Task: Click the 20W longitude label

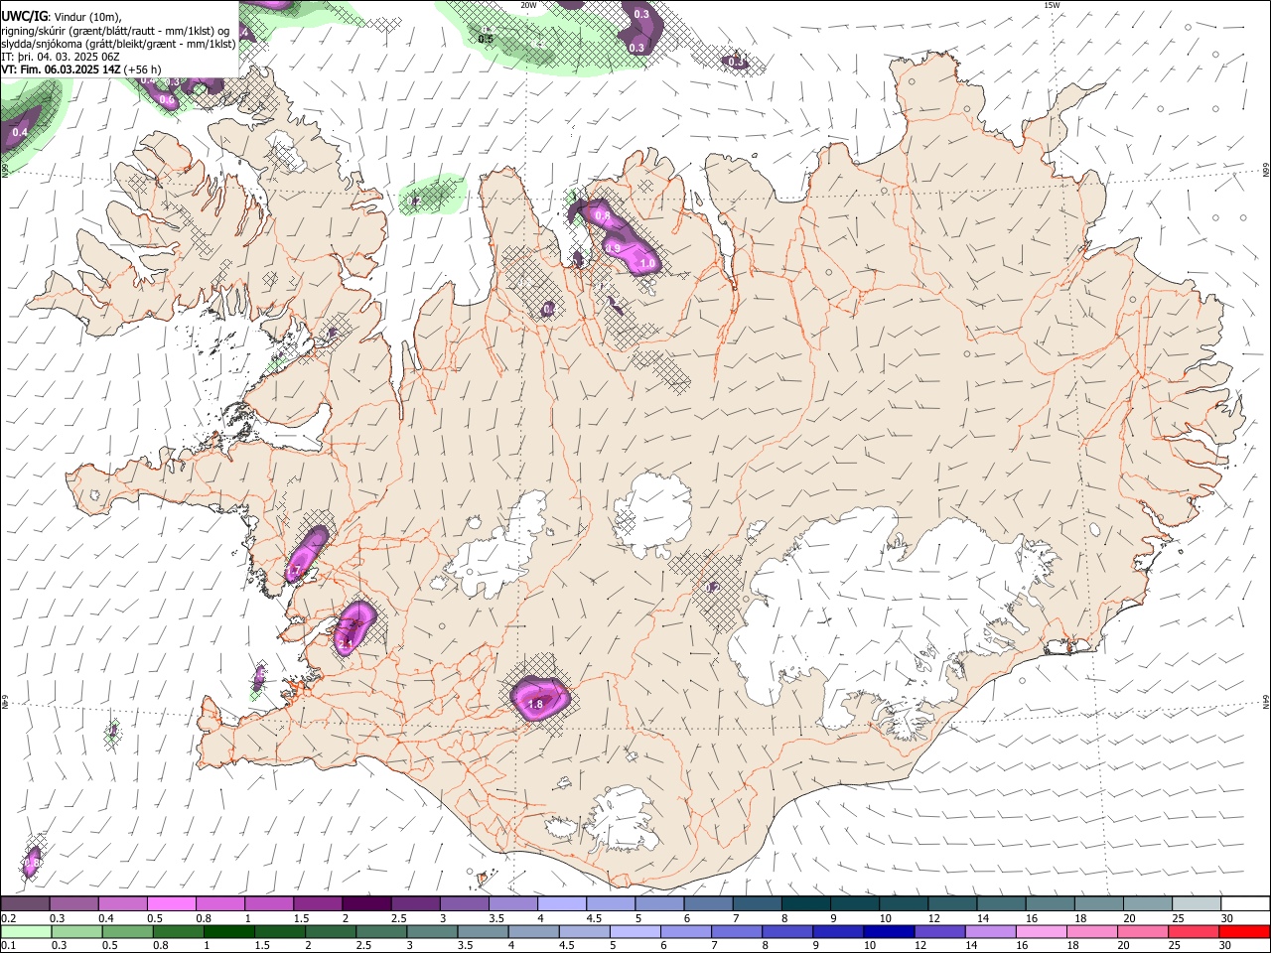Action: [x=528, y=5]
